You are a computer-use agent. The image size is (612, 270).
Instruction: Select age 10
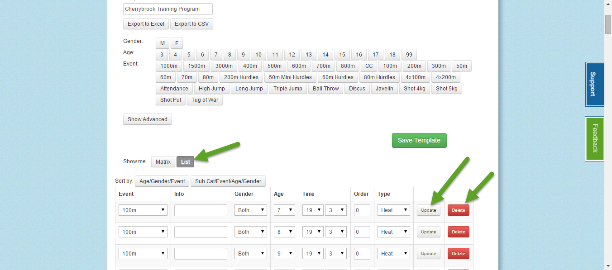tap(258, 55)
